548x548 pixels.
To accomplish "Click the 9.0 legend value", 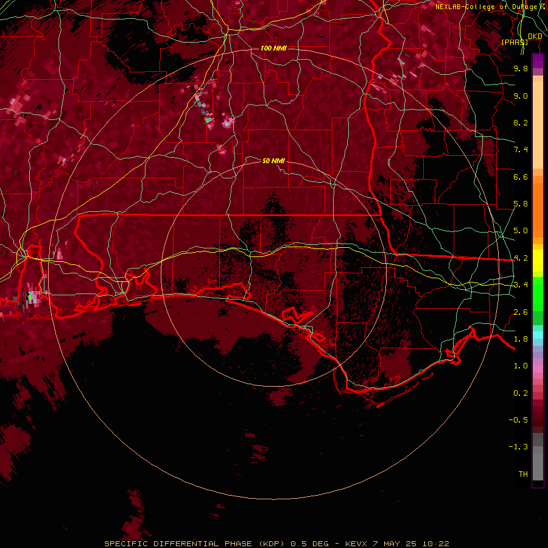I will pyautogui.click(x=521, y=96).
